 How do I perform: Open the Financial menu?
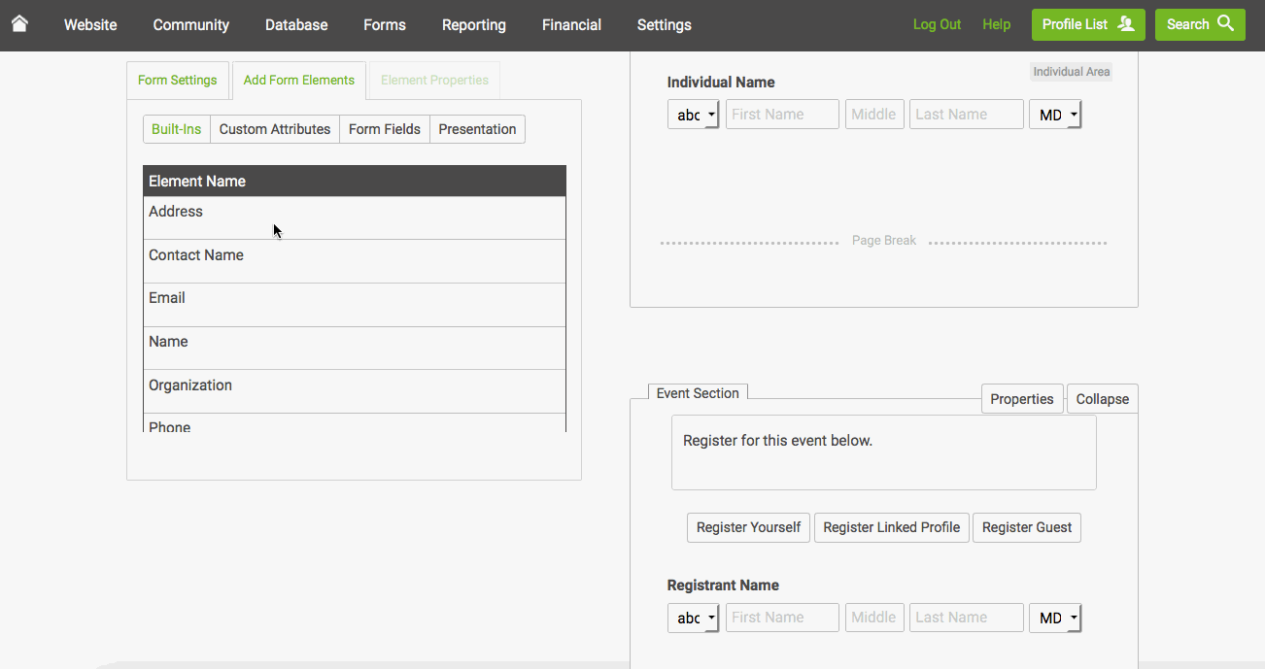tap(571, 24)
